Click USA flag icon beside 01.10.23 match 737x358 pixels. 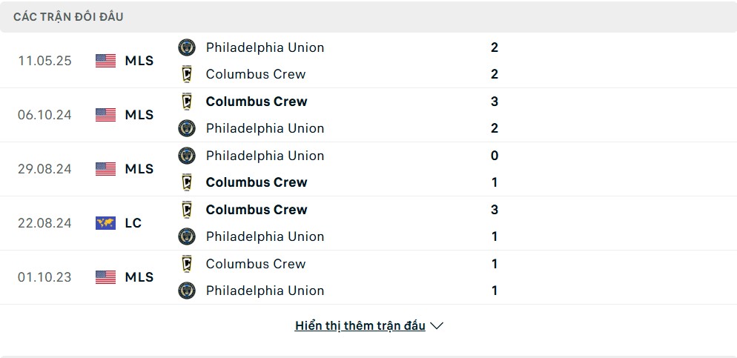pyautogui.click(x=106, y=276)
